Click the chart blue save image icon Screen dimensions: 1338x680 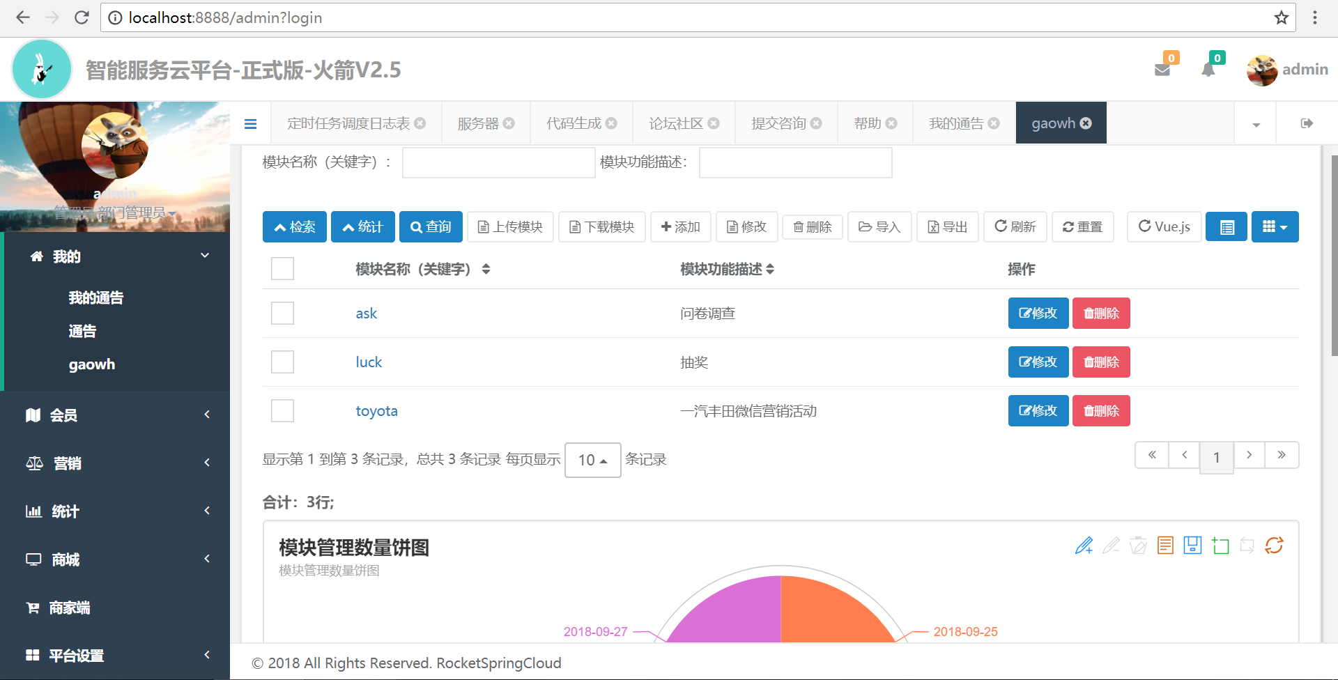point(1192,546)
